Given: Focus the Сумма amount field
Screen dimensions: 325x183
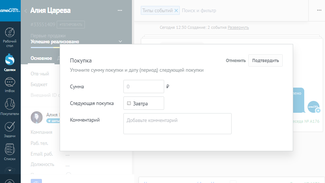Looking at the screenshot, I should pos(143,87).
